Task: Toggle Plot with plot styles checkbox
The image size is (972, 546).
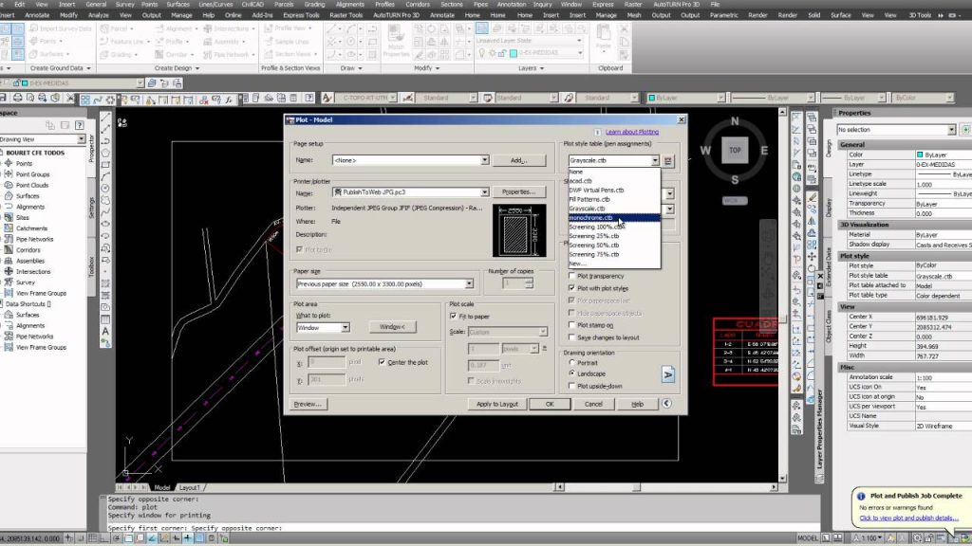Action: click(x=571, y=288)
